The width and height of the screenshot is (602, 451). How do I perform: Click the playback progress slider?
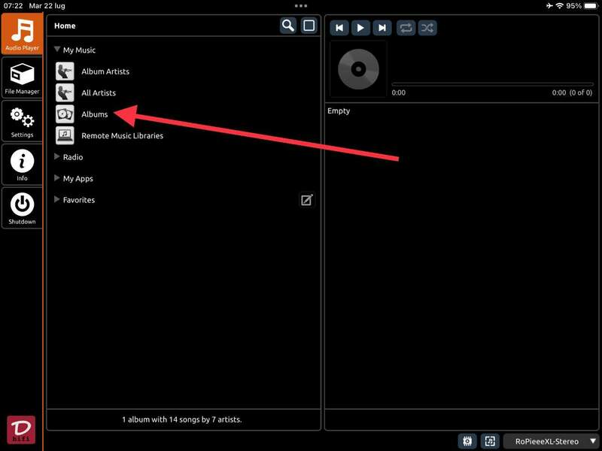click(x=492, y=84)
